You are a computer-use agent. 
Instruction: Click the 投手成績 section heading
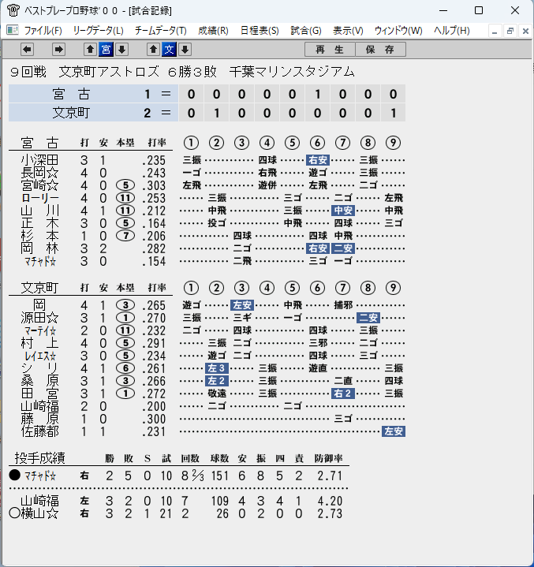39,458
